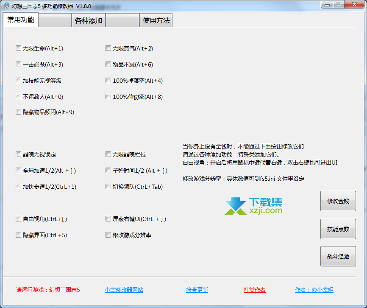
Task: Open the blank tab before 使用方法
Action: [x=122, y=20]
